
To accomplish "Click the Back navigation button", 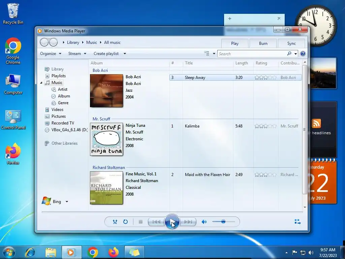I will point(44,42).
